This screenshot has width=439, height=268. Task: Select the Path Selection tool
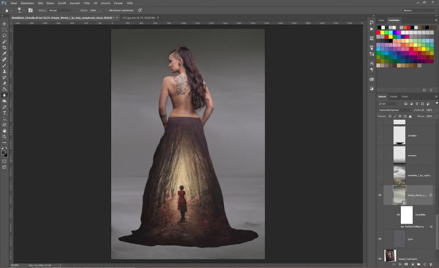click(x=4, y=119)
